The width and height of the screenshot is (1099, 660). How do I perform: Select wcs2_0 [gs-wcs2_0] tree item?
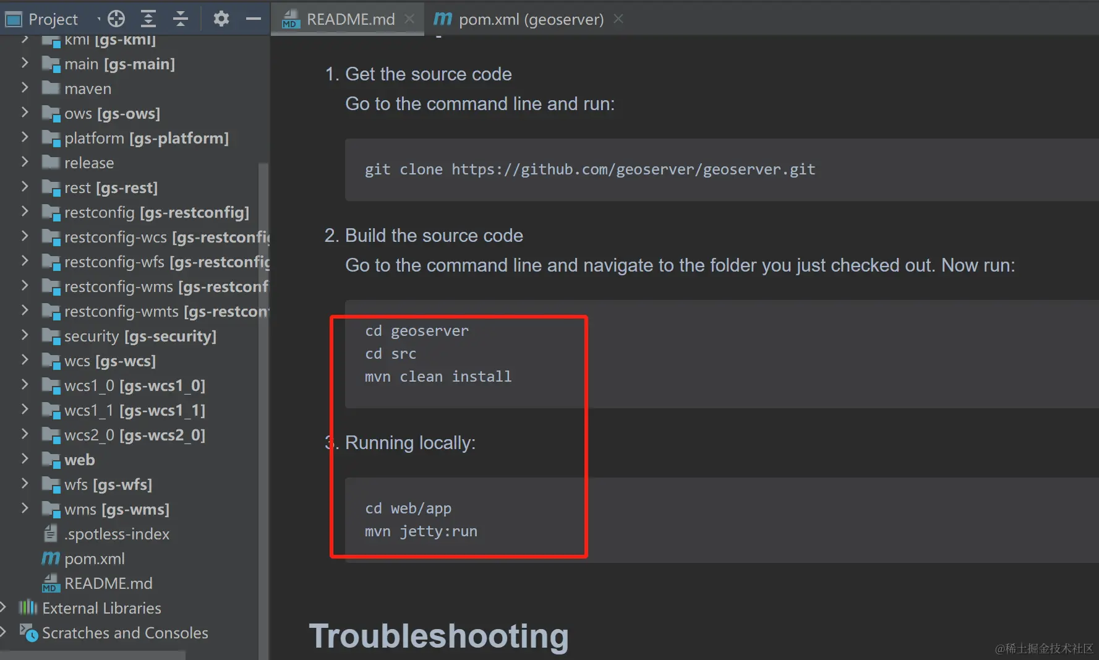click(135, 435)
